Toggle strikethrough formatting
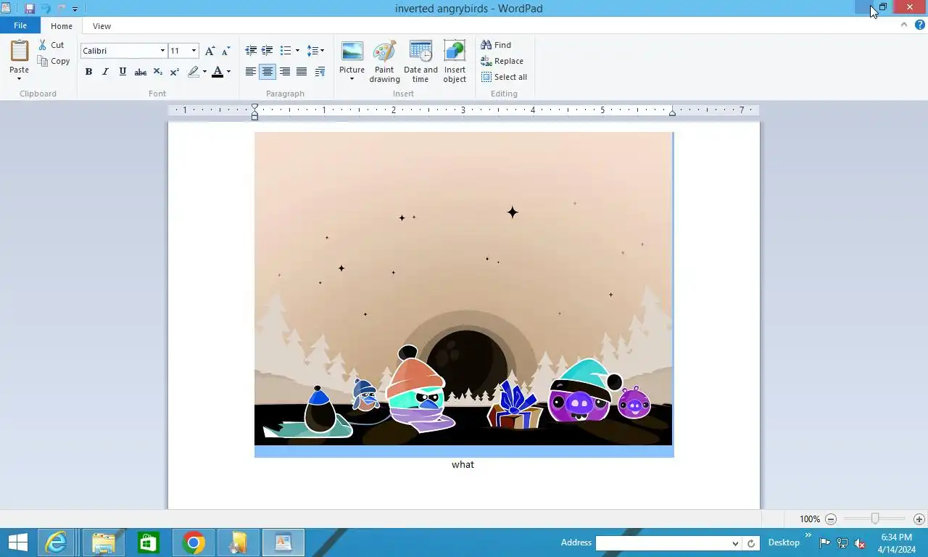Screen dimensions: 928x557 [141, 72]
